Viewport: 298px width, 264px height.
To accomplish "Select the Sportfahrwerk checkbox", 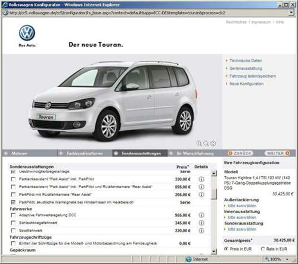I will pos(13,231).
